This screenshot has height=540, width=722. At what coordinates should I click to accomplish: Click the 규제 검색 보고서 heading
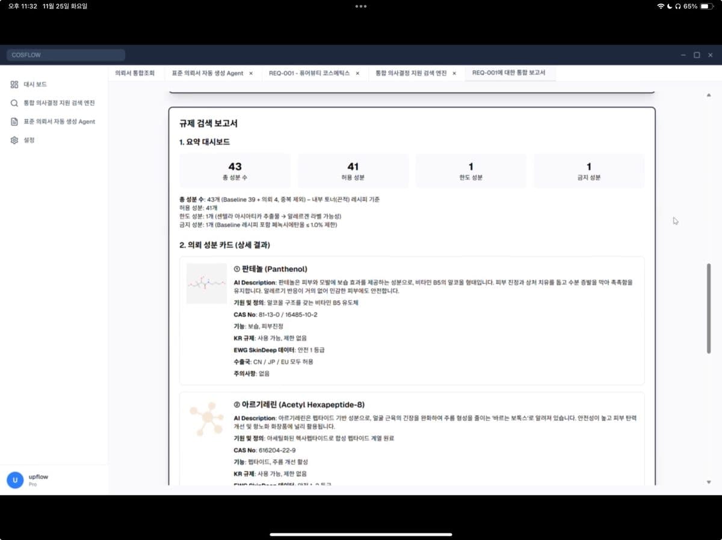tap(208, 124)
